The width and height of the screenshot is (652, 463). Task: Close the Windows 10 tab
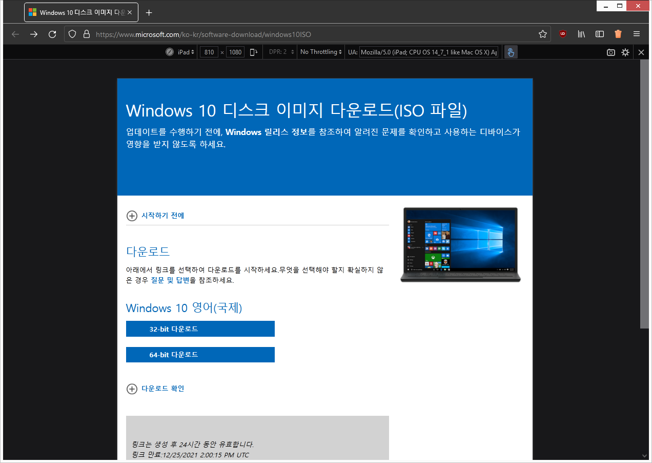coord(130,12)
